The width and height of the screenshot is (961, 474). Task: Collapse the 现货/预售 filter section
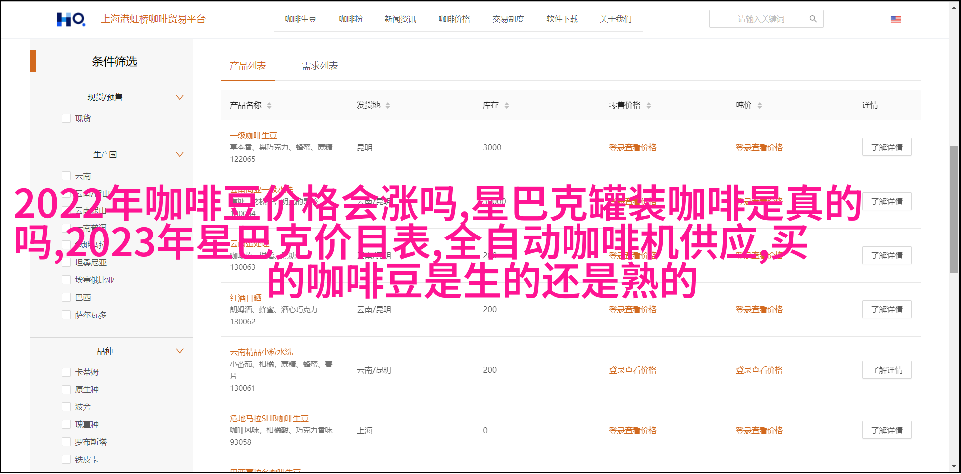pyautogui.click(x=180, y=97)
